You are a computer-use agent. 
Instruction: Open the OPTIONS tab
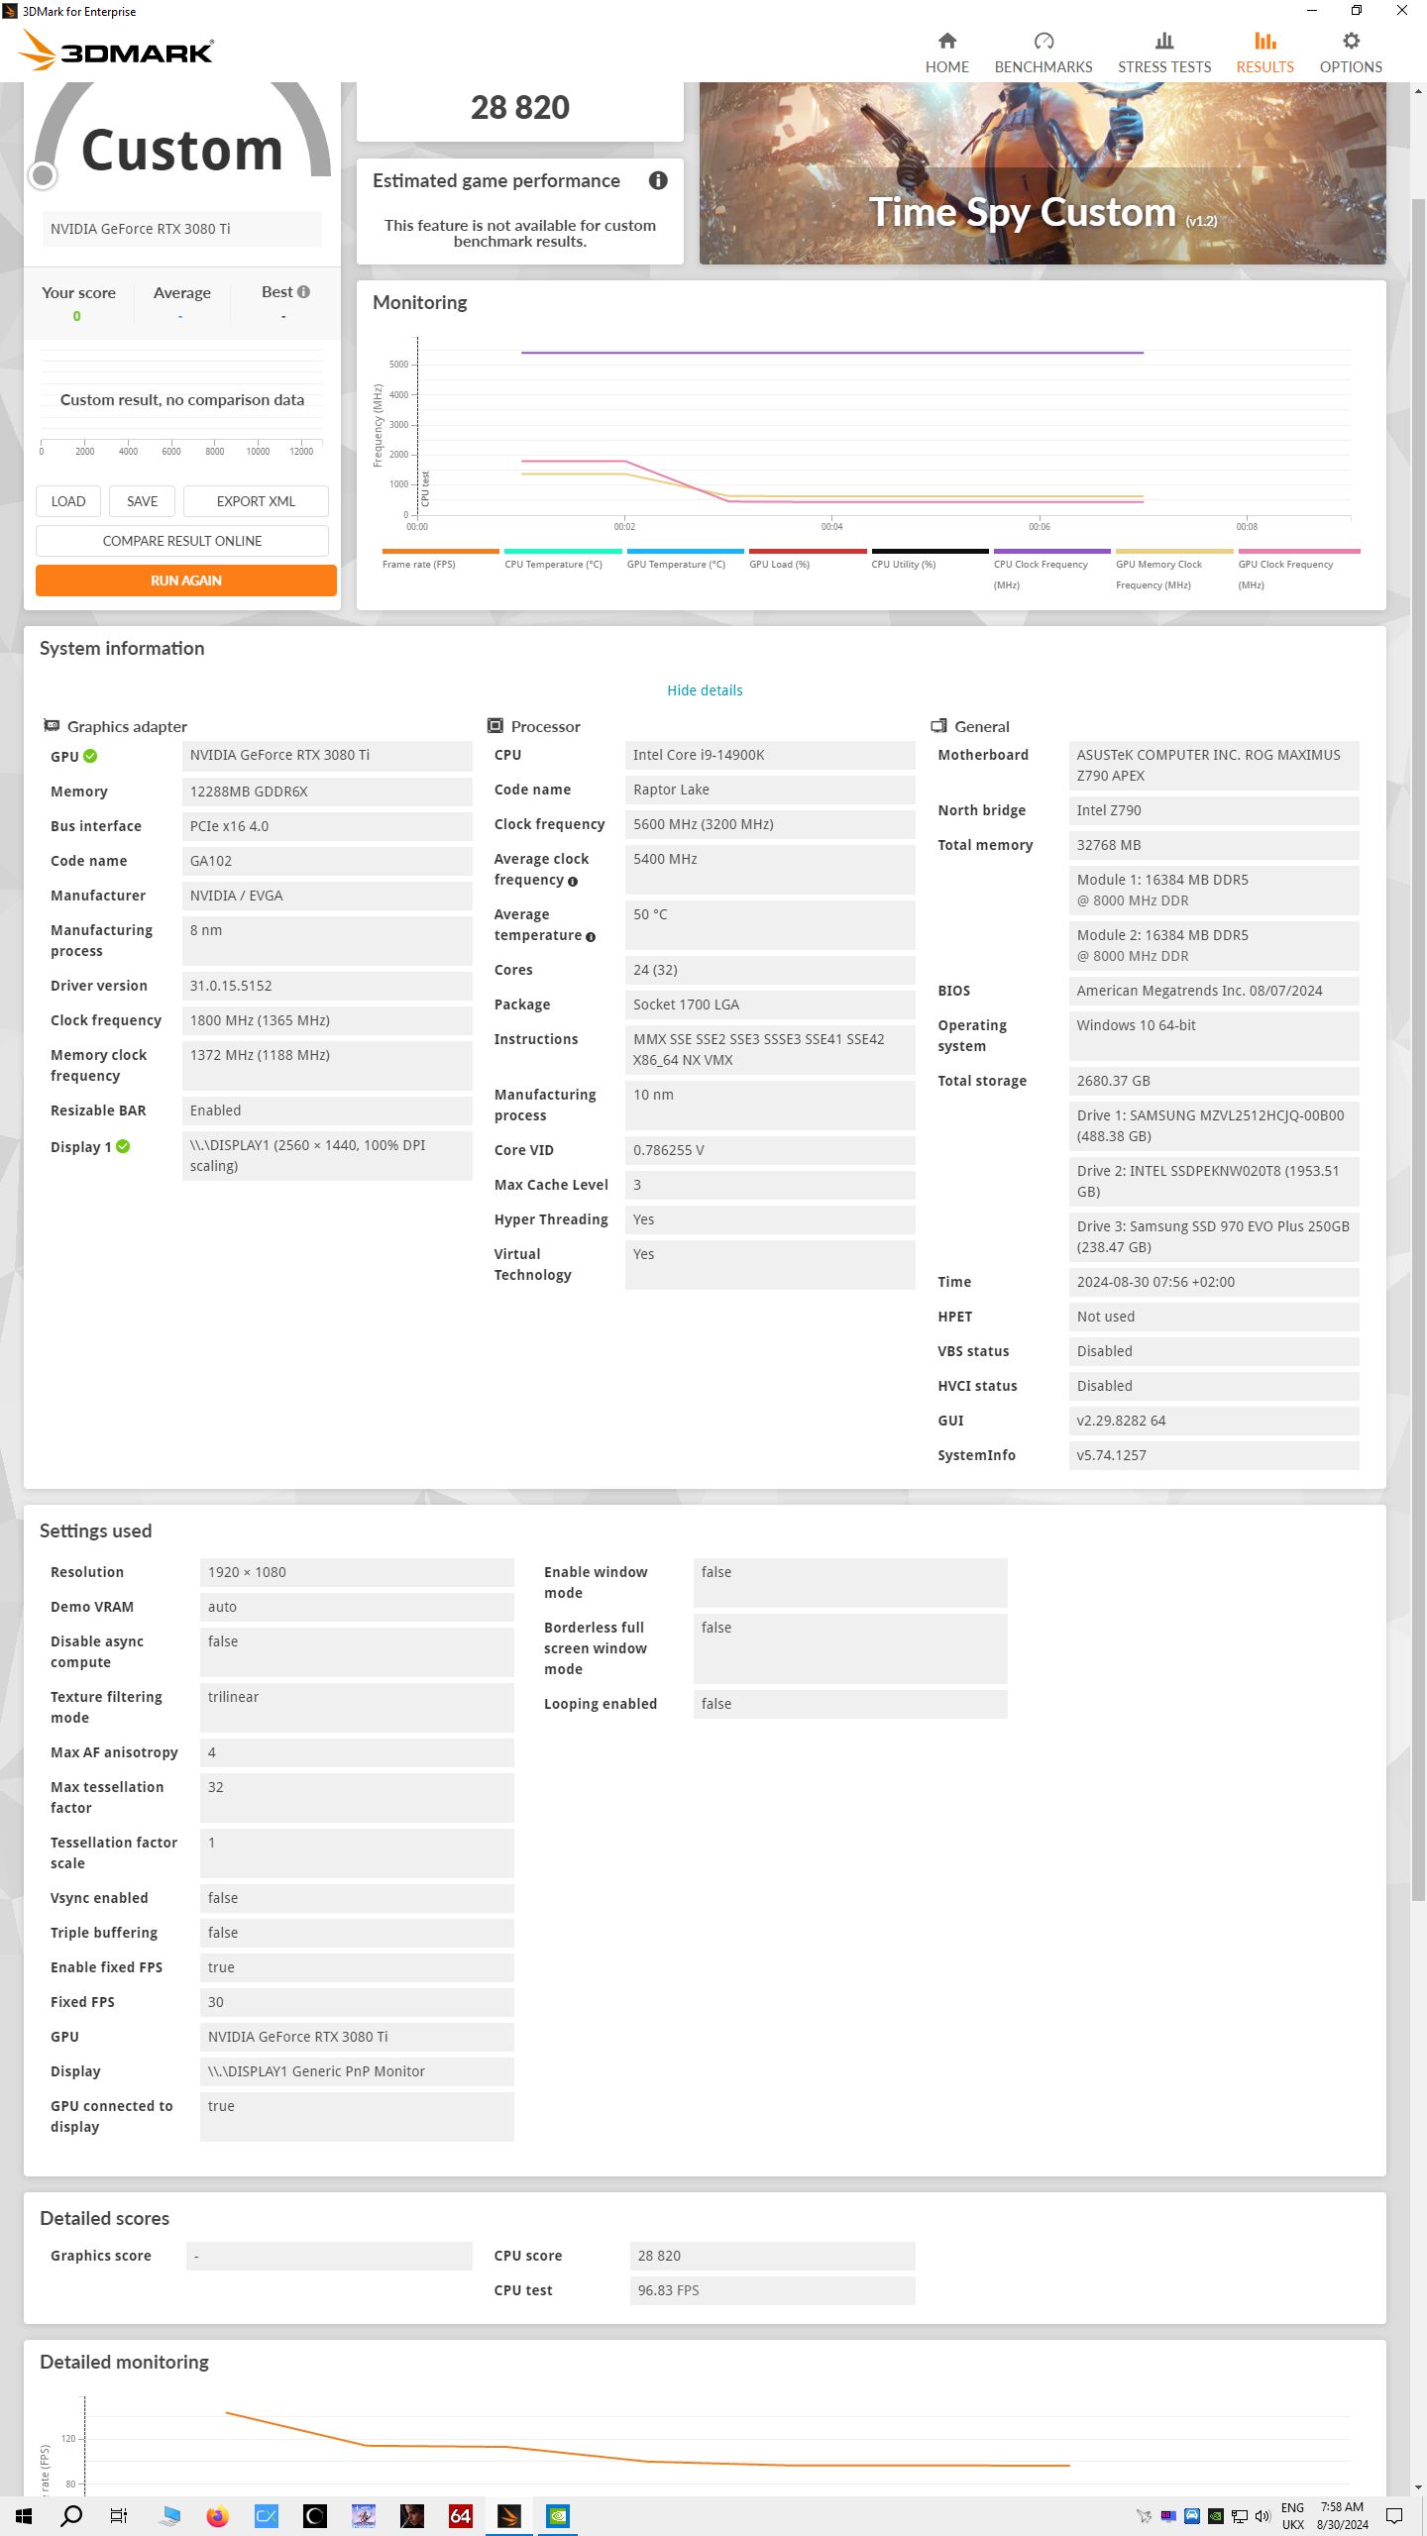point(1351,53)
